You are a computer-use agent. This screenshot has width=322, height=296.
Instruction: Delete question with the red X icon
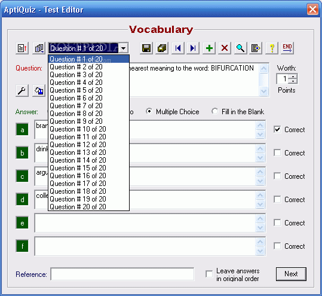click(x=225, y=48)
